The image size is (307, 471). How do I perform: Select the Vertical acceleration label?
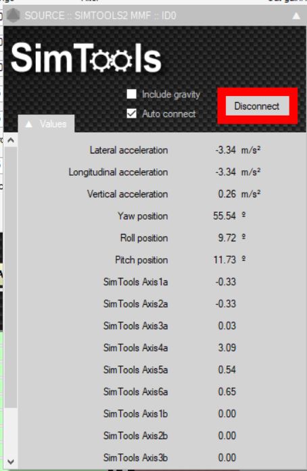coord(128,194)
